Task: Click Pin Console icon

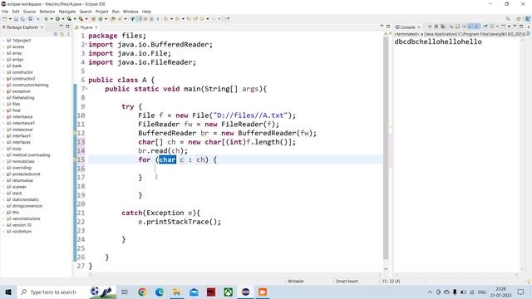Action: (x=485, y=27)
